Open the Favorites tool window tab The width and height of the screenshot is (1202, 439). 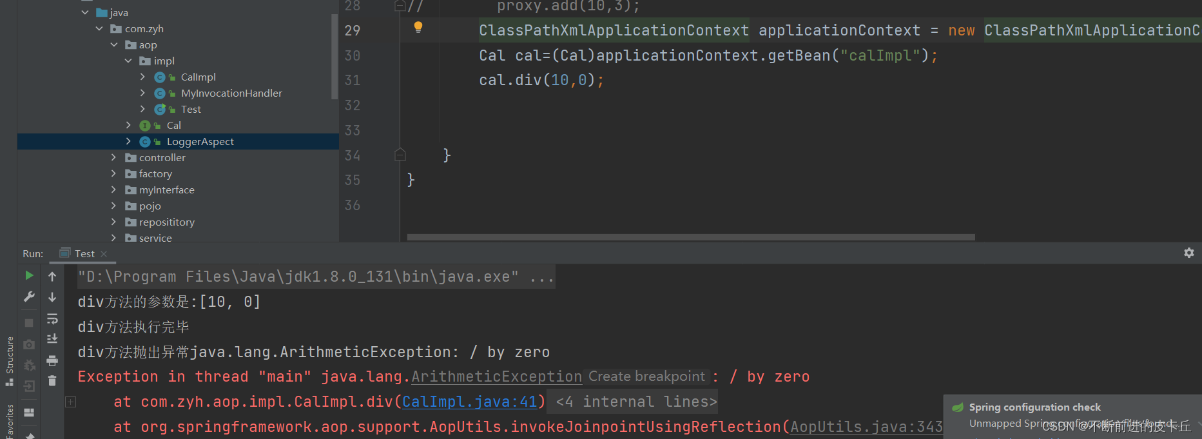(x=9, y=421)
